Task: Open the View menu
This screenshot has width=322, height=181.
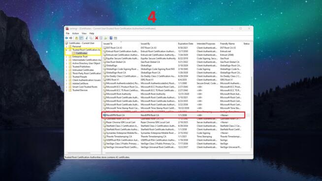Action: coord(84,33)
